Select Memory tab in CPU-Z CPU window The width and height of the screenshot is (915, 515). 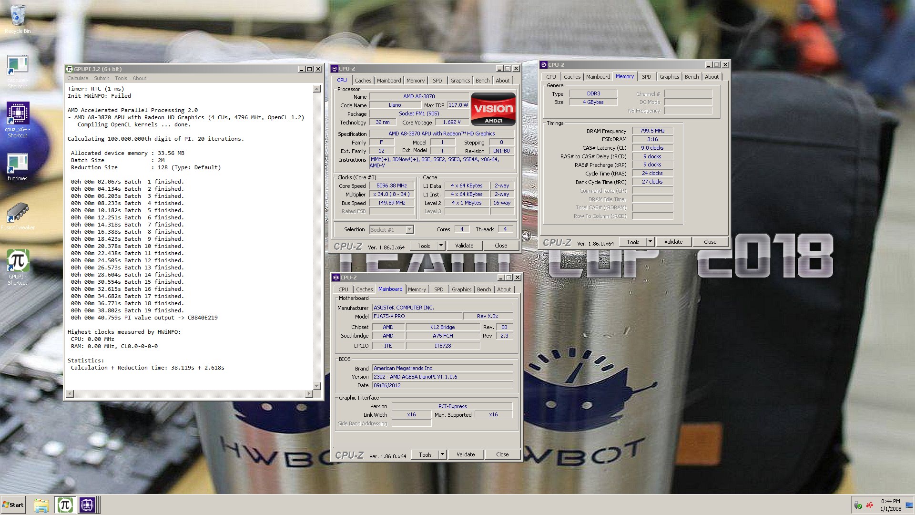(416, 81)
